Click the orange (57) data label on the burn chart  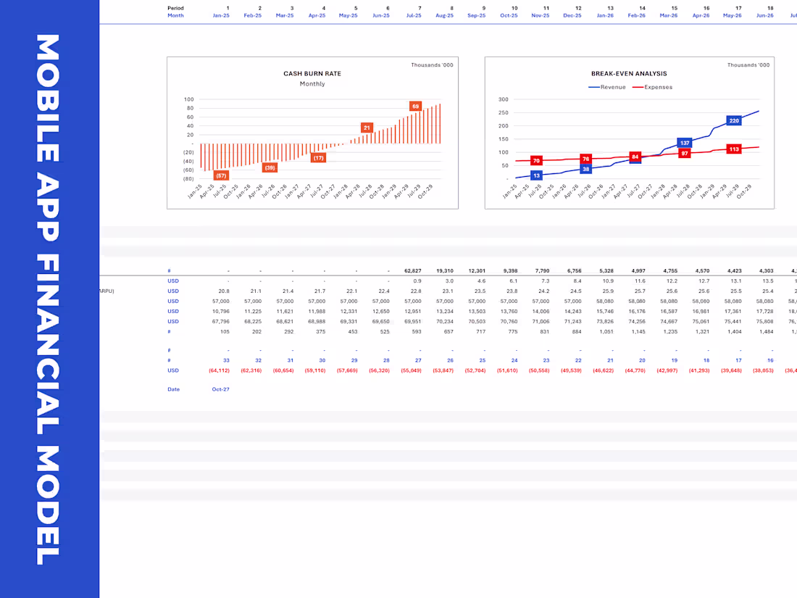coord(220,175)
